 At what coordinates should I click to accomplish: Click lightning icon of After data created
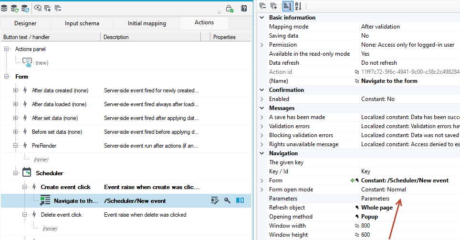point(25,90)
